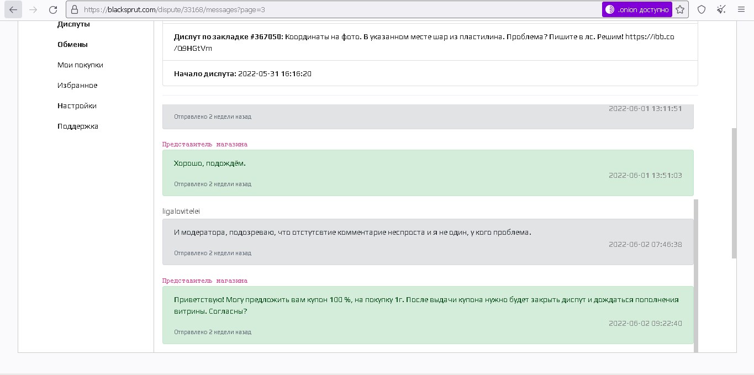Go back with the browser back arrow

[13, 9]
